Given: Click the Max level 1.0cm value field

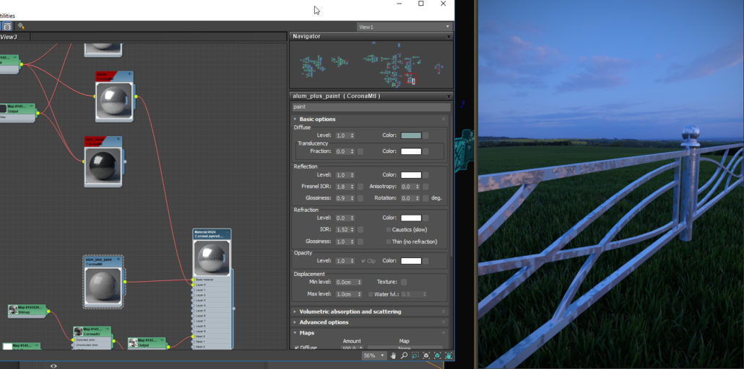Looking at the screenshot, I should coord(345,294).
